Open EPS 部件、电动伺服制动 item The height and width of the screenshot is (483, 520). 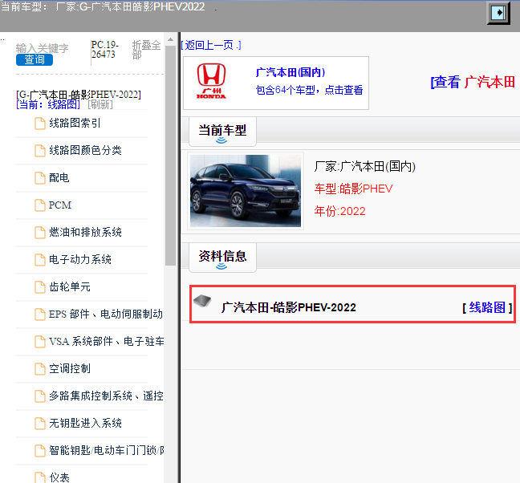(x=106, y=314)
